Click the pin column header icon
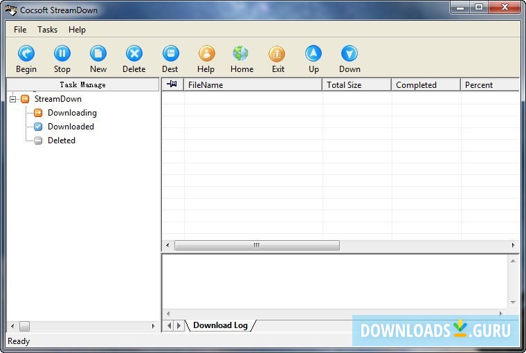The image size is (526, 353). point(172,84)
